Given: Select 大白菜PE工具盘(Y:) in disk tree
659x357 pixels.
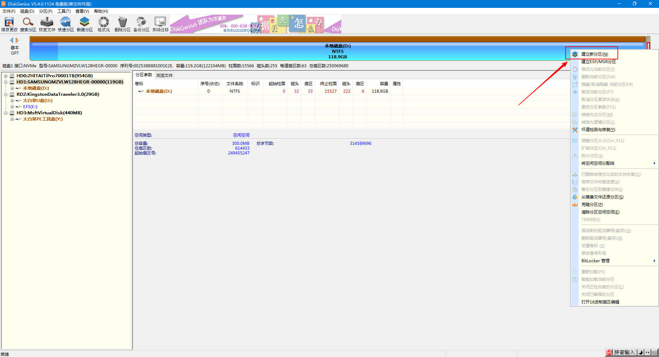Looking at the screenshot, I should pyautogui.click(x=43, y=119).
